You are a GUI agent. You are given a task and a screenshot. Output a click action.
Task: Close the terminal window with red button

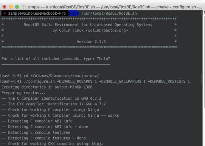pyautogui.click(x=4, y=7)
